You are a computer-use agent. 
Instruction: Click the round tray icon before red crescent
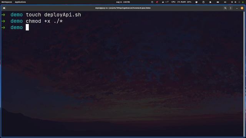click(x=152, y=2)
